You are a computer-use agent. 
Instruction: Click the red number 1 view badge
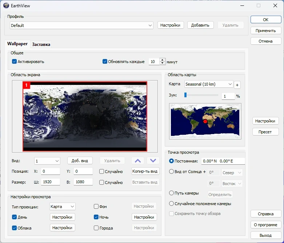(27, 85)
